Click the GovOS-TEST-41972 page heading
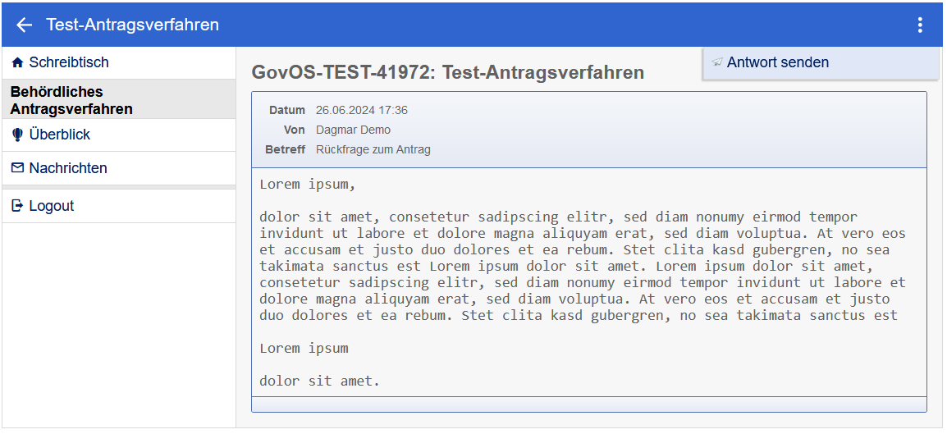The height and width of the screenshot is (434, 947). [447, 72]
